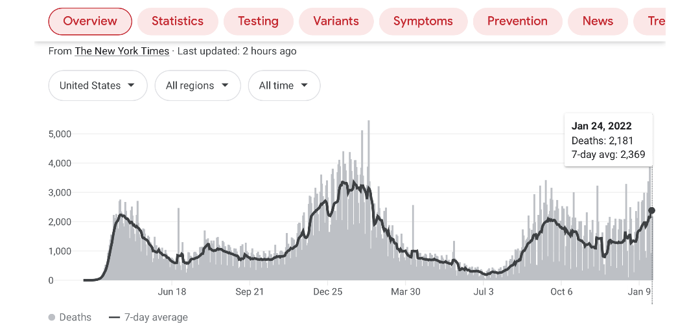Viewport: 700px width, 323px height.
Task: Open the Testing tab
Action: pyautogui.click(x=258, y=21)
